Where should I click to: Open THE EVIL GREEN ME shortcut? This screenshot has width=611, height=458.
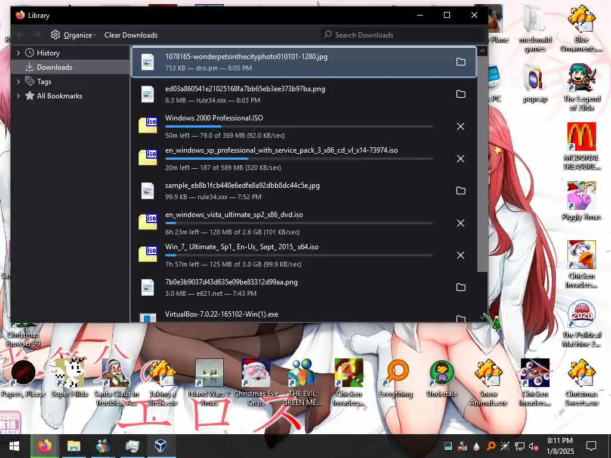(x=302, y=382)
